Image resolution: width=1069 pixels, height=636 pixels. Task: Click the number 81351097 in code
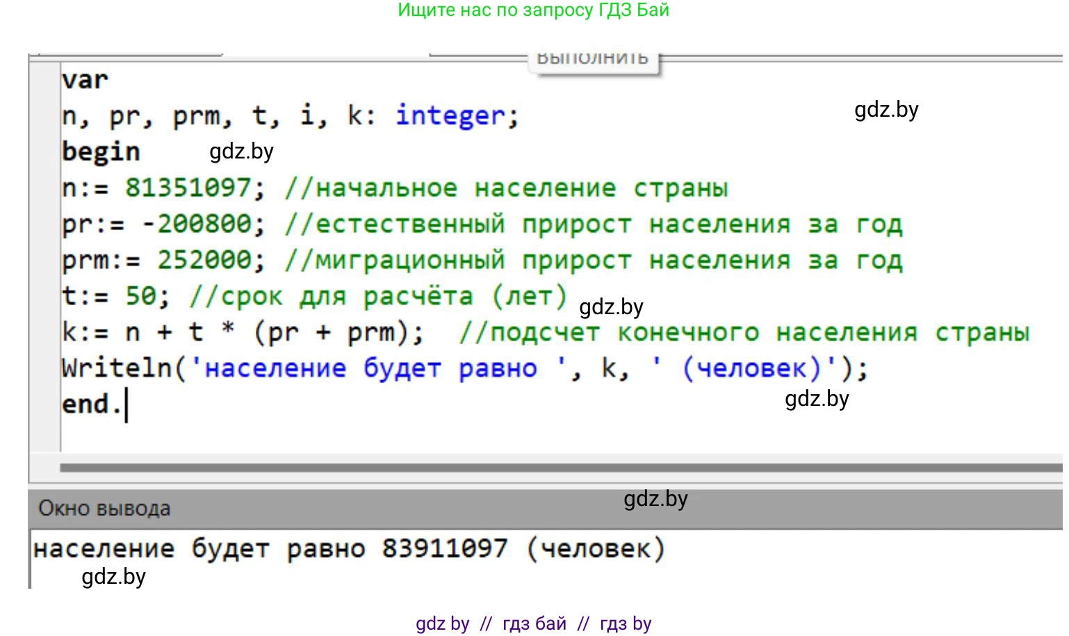(188, 188)
